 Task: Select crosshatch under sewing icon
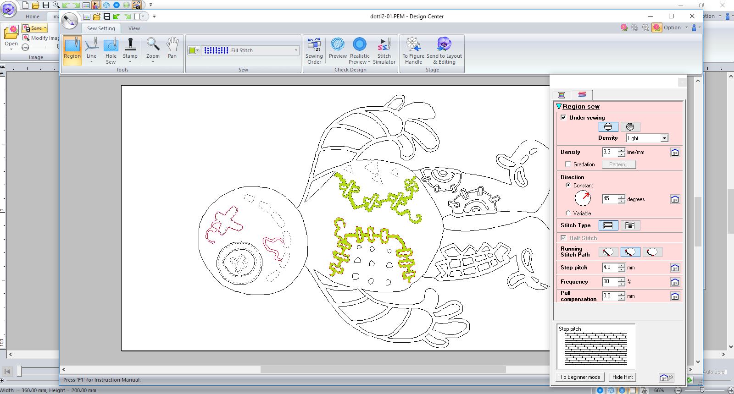(630, 127)
